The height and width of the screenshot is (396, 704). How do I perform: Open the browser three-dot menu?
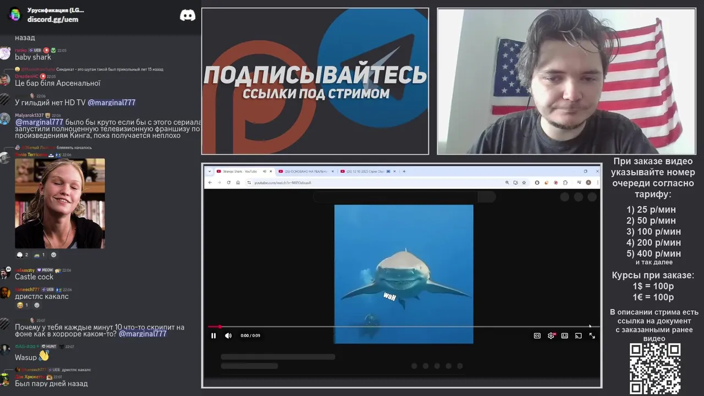click(x=597, y=183)
